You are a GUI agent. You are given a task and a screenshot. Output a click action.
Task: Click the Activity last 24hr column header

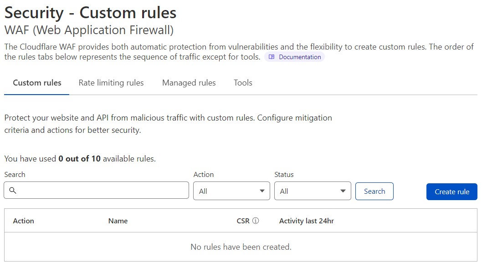pos(307,221)
